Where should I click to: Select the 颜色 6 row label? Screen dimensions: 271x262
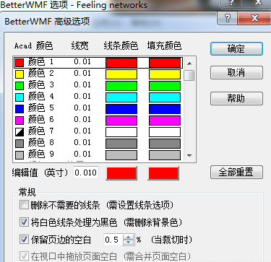click(41, 120)
